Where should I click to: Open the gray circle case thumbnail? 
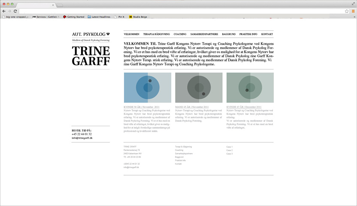(x=199, y=88)
